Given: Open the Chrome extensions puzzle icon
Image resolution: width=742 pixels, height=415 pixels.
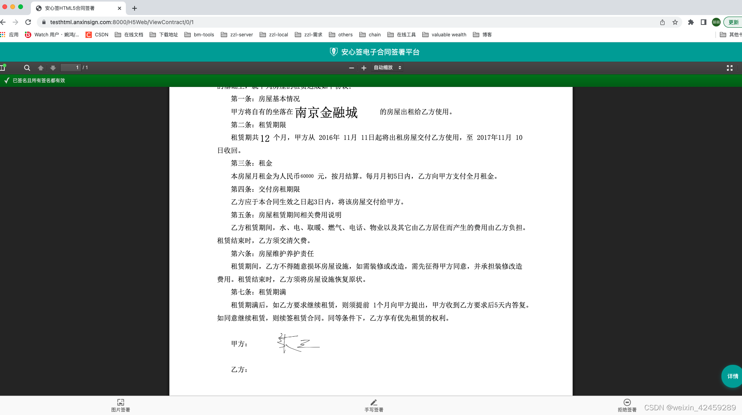Looking at the screenshot, I should pos(691,23).
